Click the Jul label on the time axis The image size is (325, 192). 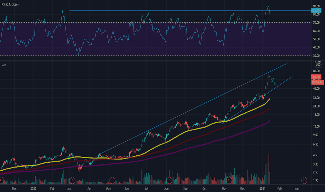(x=146, y=189)
